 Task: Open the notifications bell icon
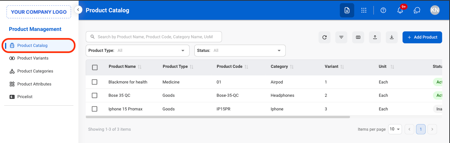pyautogui.click(x=400, y=10)
